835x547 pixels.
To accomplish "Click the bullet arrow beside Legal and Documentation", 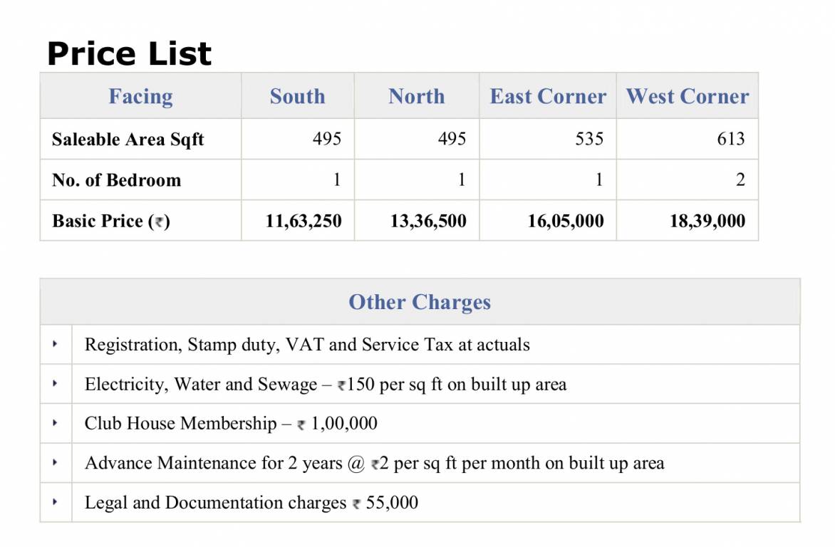I will (x=55, y=502).
